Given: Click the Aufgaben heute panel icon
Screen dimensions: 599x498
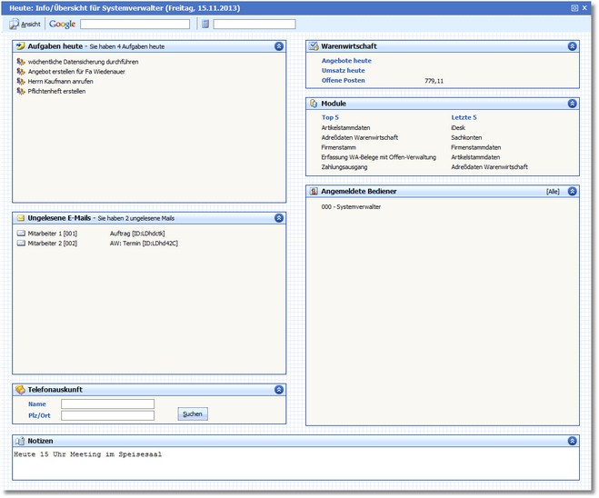Looking at the screenshot, I should coord(20,45).
